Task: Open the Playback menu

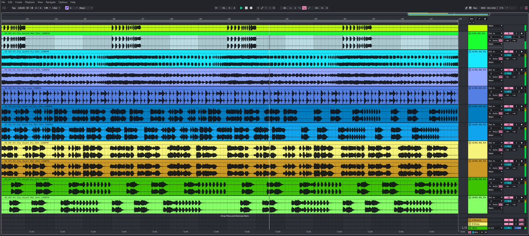Action: click(x=30, y=2)
